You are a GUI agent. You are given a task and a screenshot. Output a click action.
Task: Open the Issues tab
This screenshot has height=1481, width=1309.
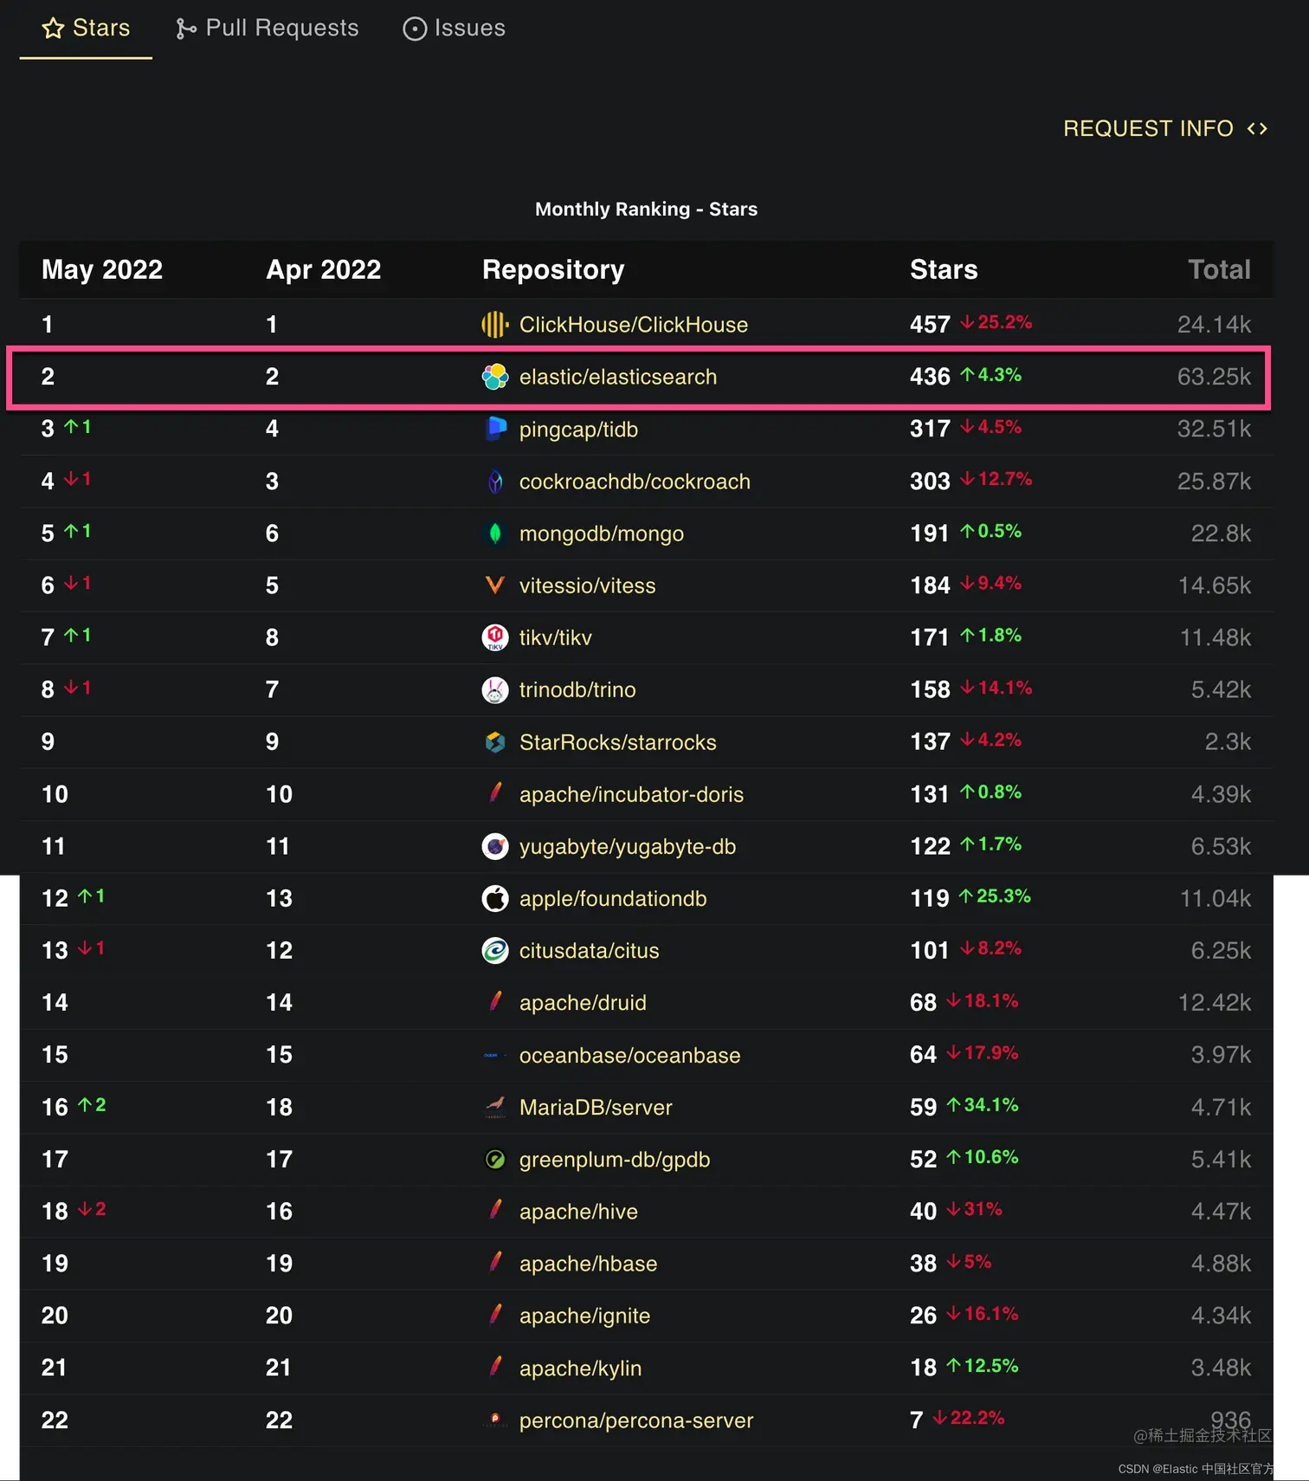(454, 29)
